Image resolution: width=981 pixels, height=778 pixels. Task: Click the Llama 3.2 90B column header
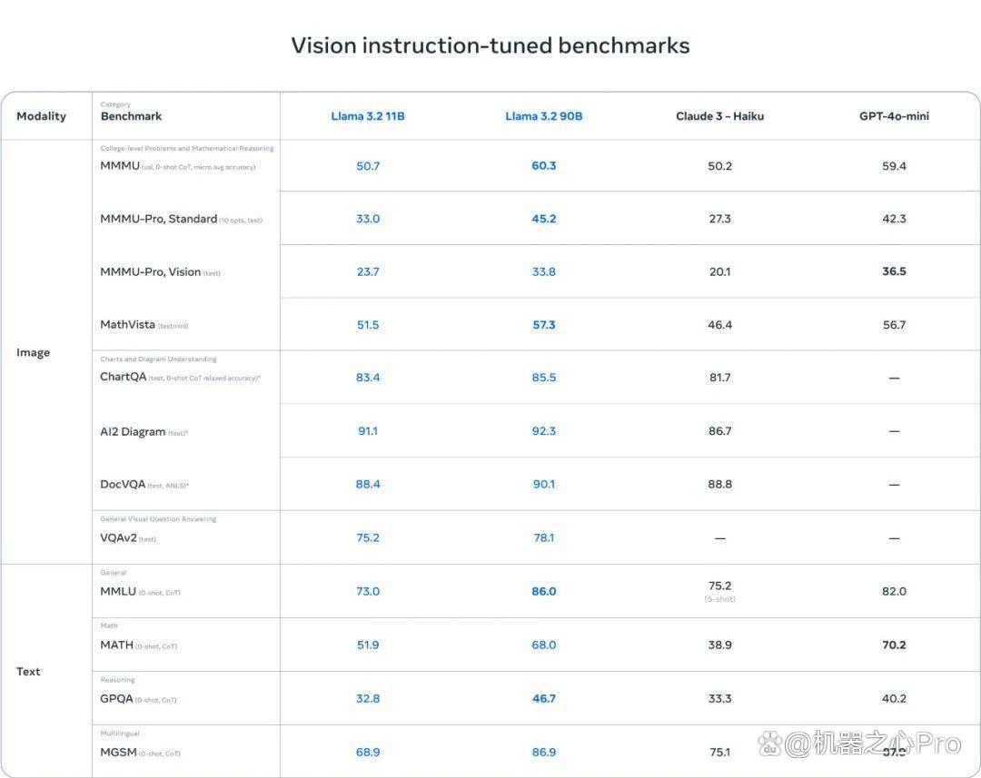[544, 116]
